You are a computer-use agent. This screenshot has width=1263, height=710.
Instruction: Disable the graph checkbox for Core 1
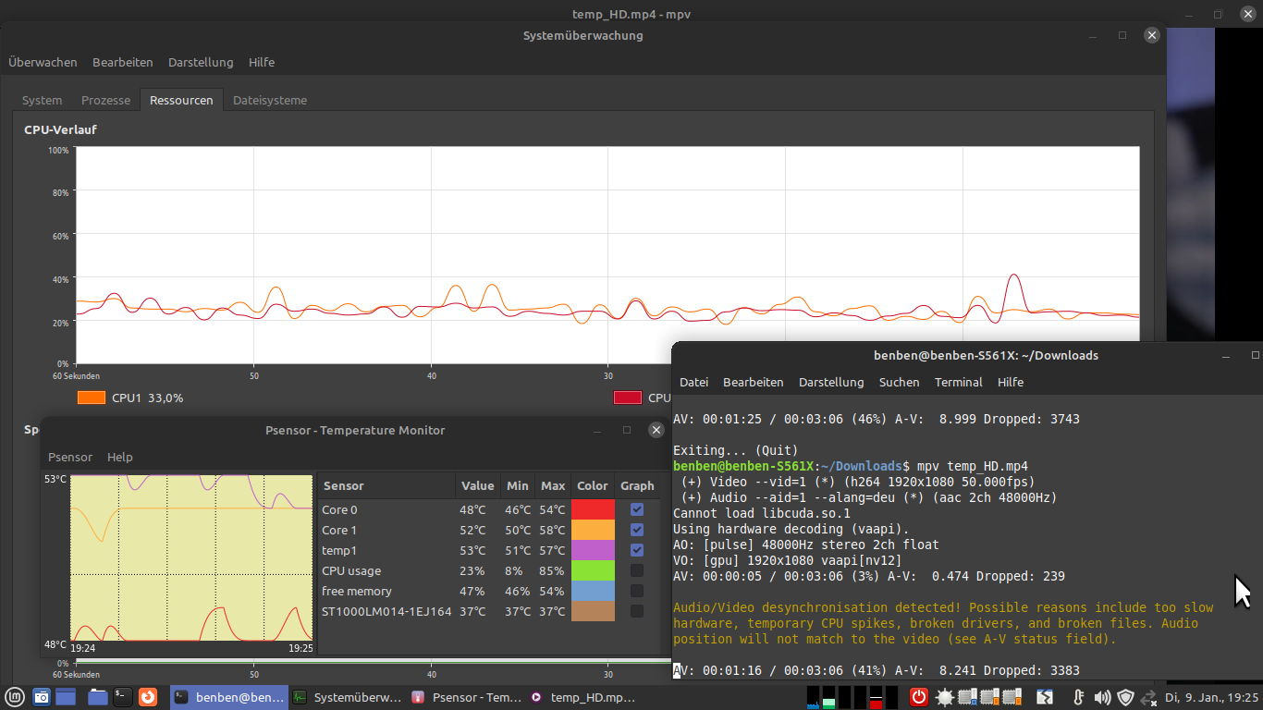637,530
